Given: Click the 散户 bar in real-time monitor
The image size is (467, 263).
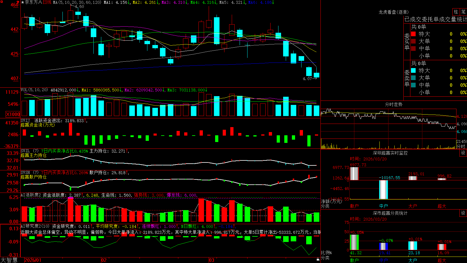Looking at the screenshot, I should pyautogui.click(x=354, y=174).
